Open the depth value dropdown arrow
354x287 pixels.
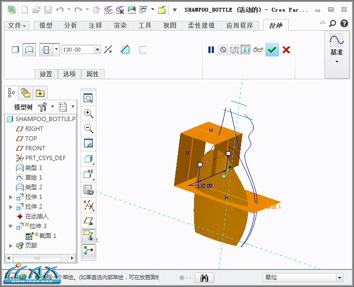pos(98,50)
